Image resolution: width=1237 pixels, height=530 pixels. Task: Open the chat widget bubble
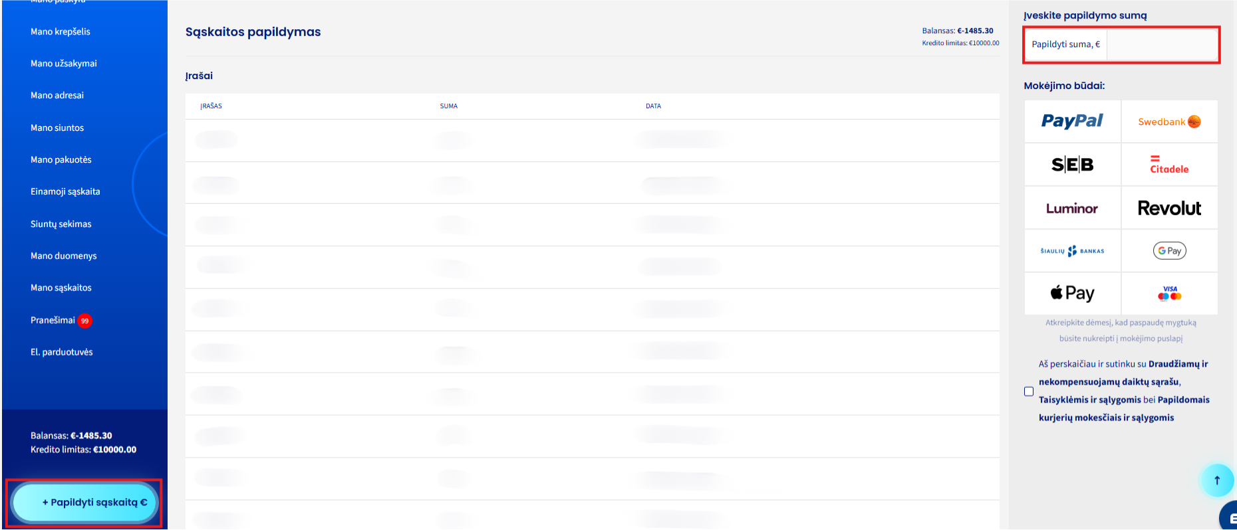pos(1229,517)
